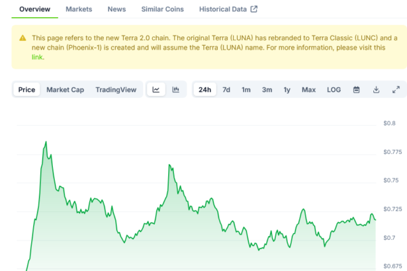
Task: Click the yellow warning triangle icon
Action: click(x=23, y=38)
